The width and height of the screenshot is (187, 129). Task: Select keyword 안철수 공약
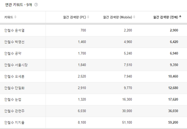pos(13,53)
